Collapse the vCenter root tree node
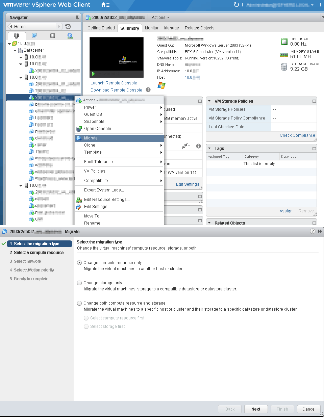 pyautogui.click(x=9, y=44)
